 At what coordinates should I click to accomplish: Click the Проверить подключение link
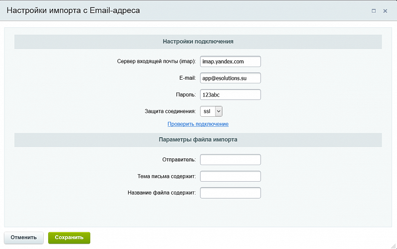click(x=198, y=124)
